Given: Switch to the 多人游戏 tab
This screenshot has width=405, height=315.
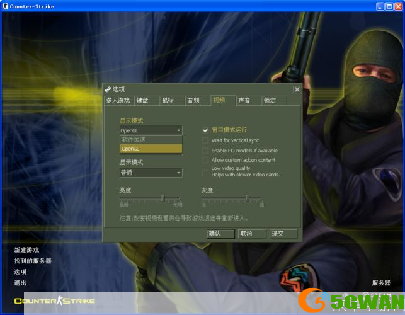Looking at the screenshot, I should click(118, 100).
